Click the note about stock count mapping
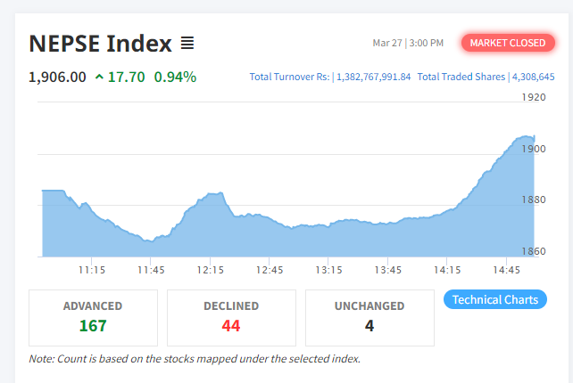Screen dimensions: 573x383 (x=195, y=359)
